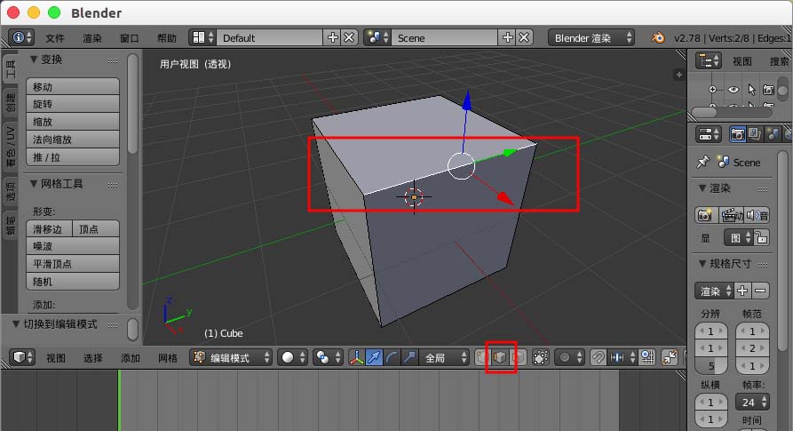Add a new screen layout
Image resolution: width=793 pixels, height=431 pixels.
tap(333, 37)
